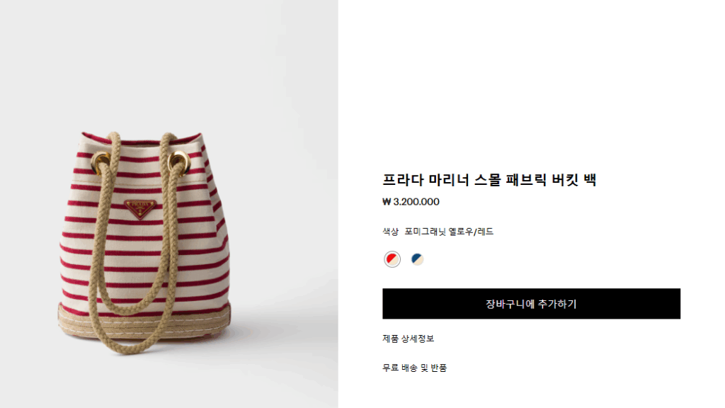Select the red and cream color swatch
725x408 pixels.
pos(392,259)
